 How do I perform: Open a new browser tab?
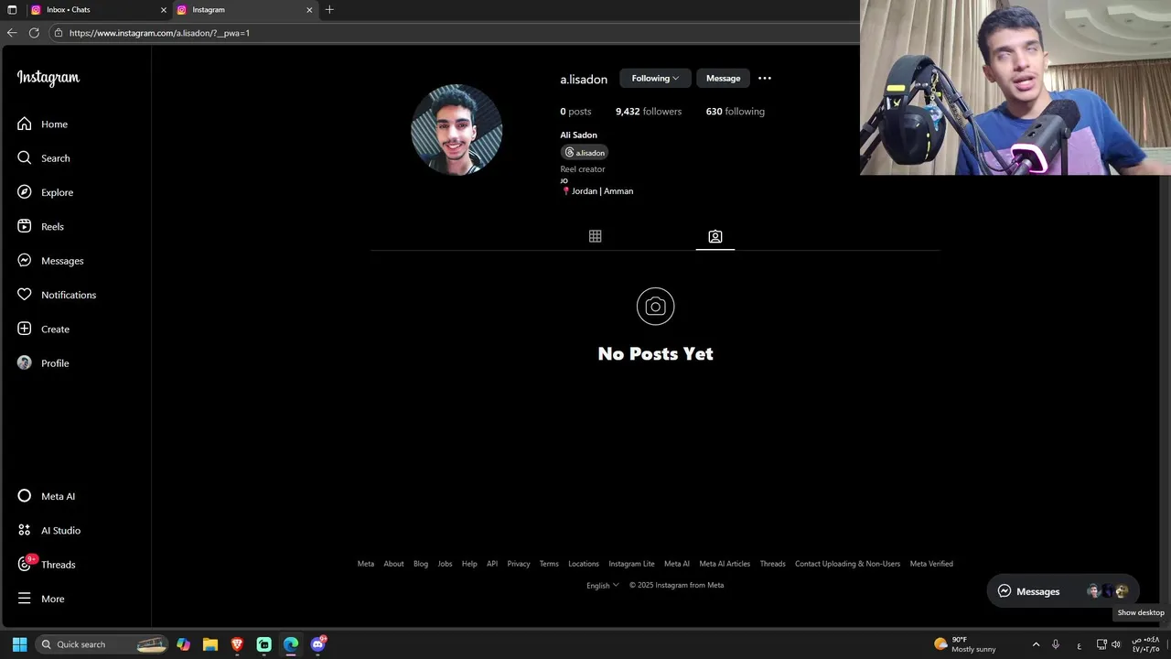click(329, 10)
